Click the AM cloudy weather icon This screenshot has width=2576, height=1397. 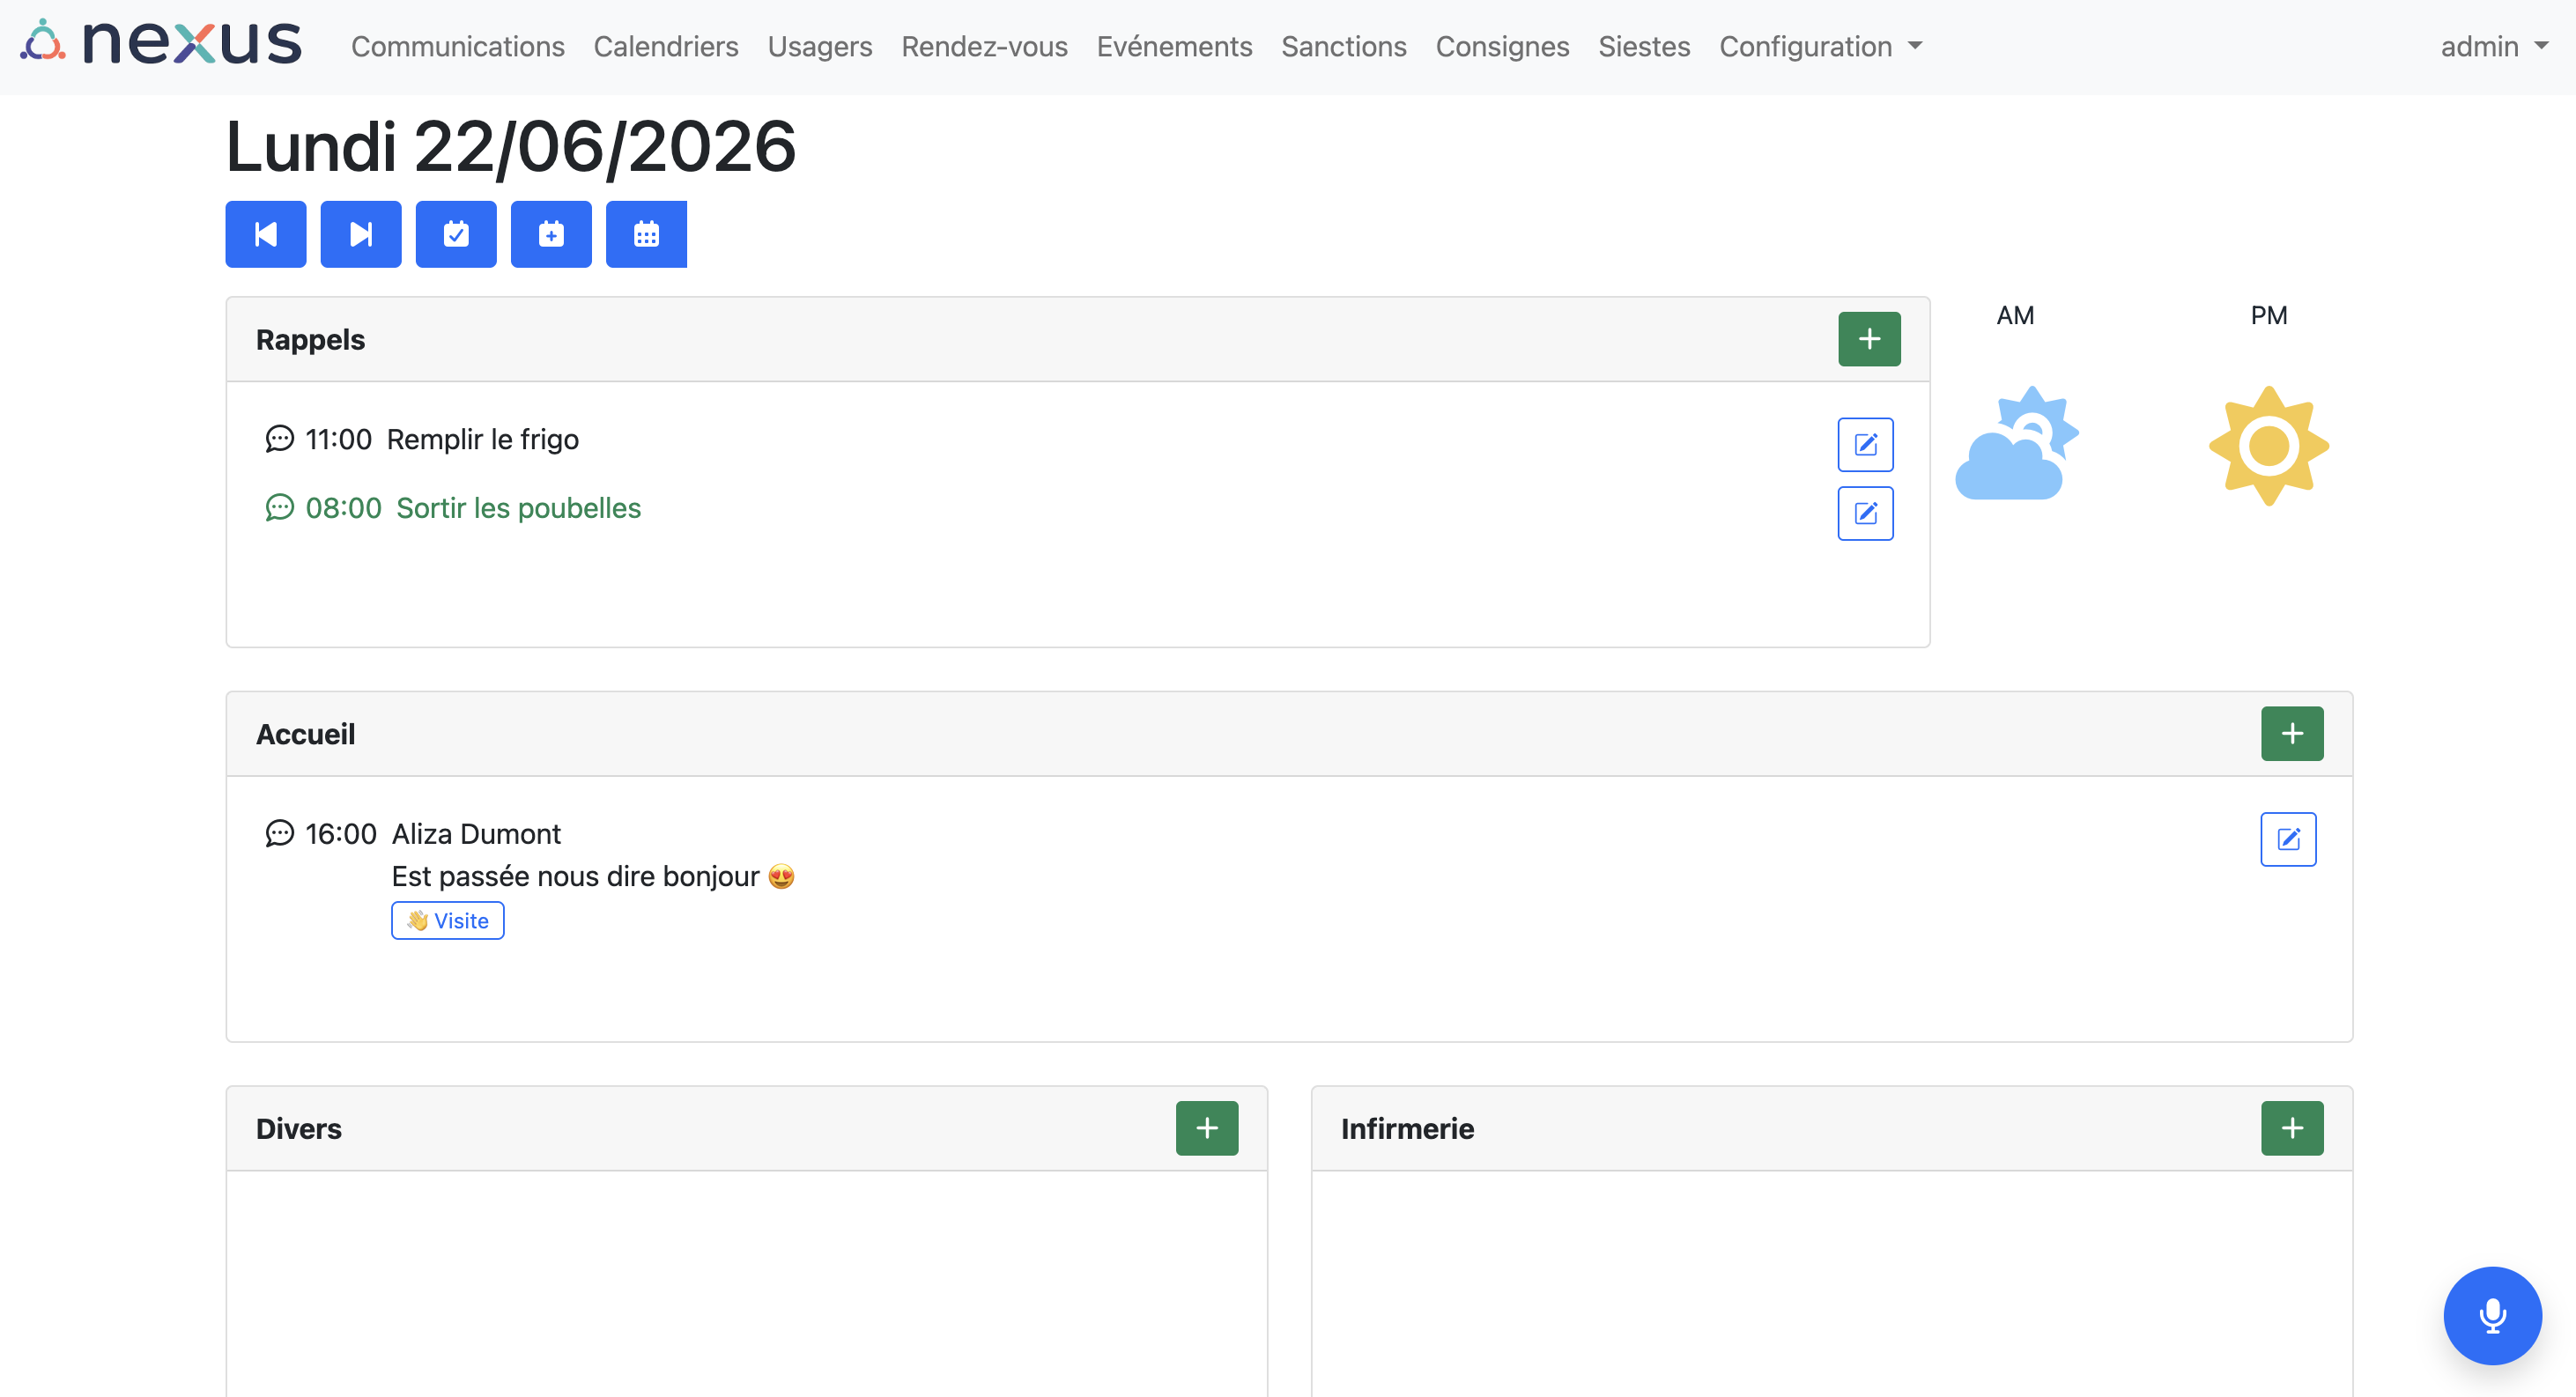2016,444
